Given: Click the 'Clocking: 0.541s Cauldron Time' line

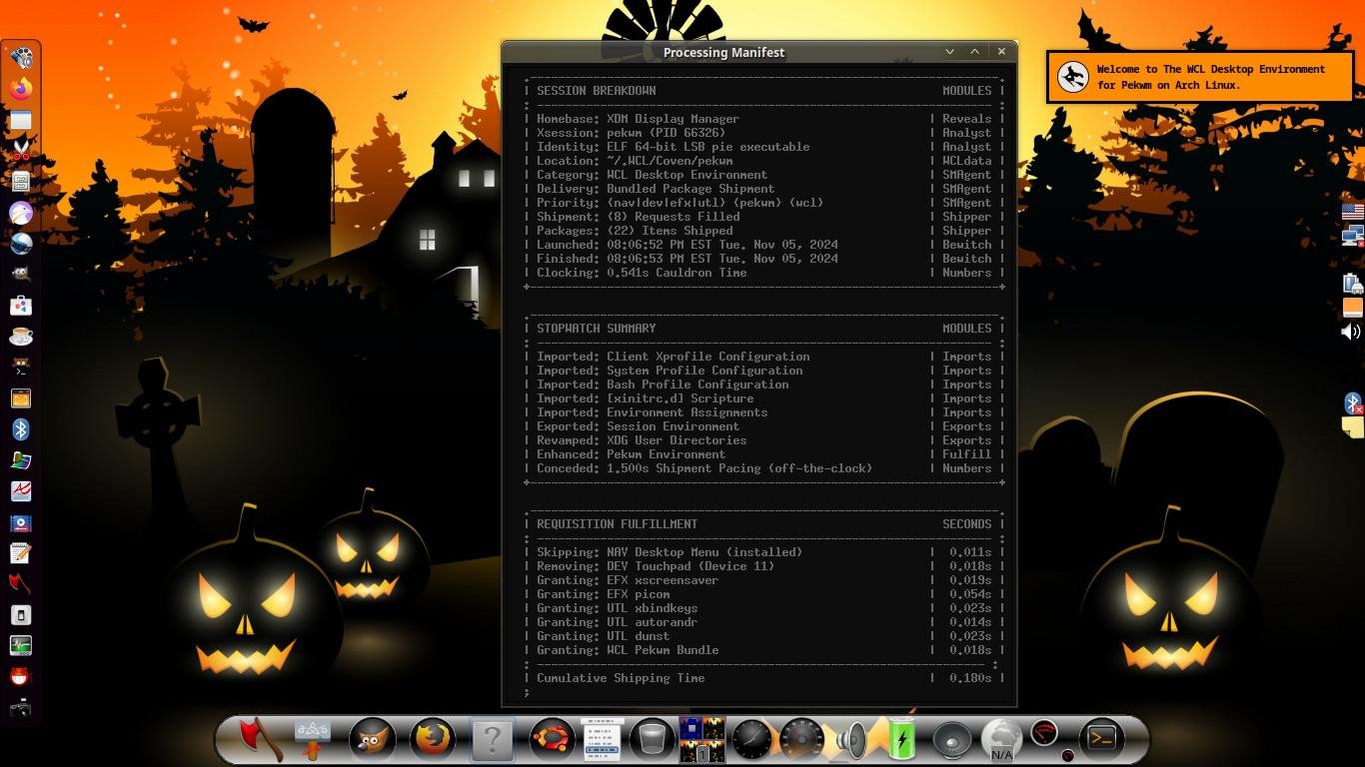Looking at the screenshot, I should tap(642, 273).
